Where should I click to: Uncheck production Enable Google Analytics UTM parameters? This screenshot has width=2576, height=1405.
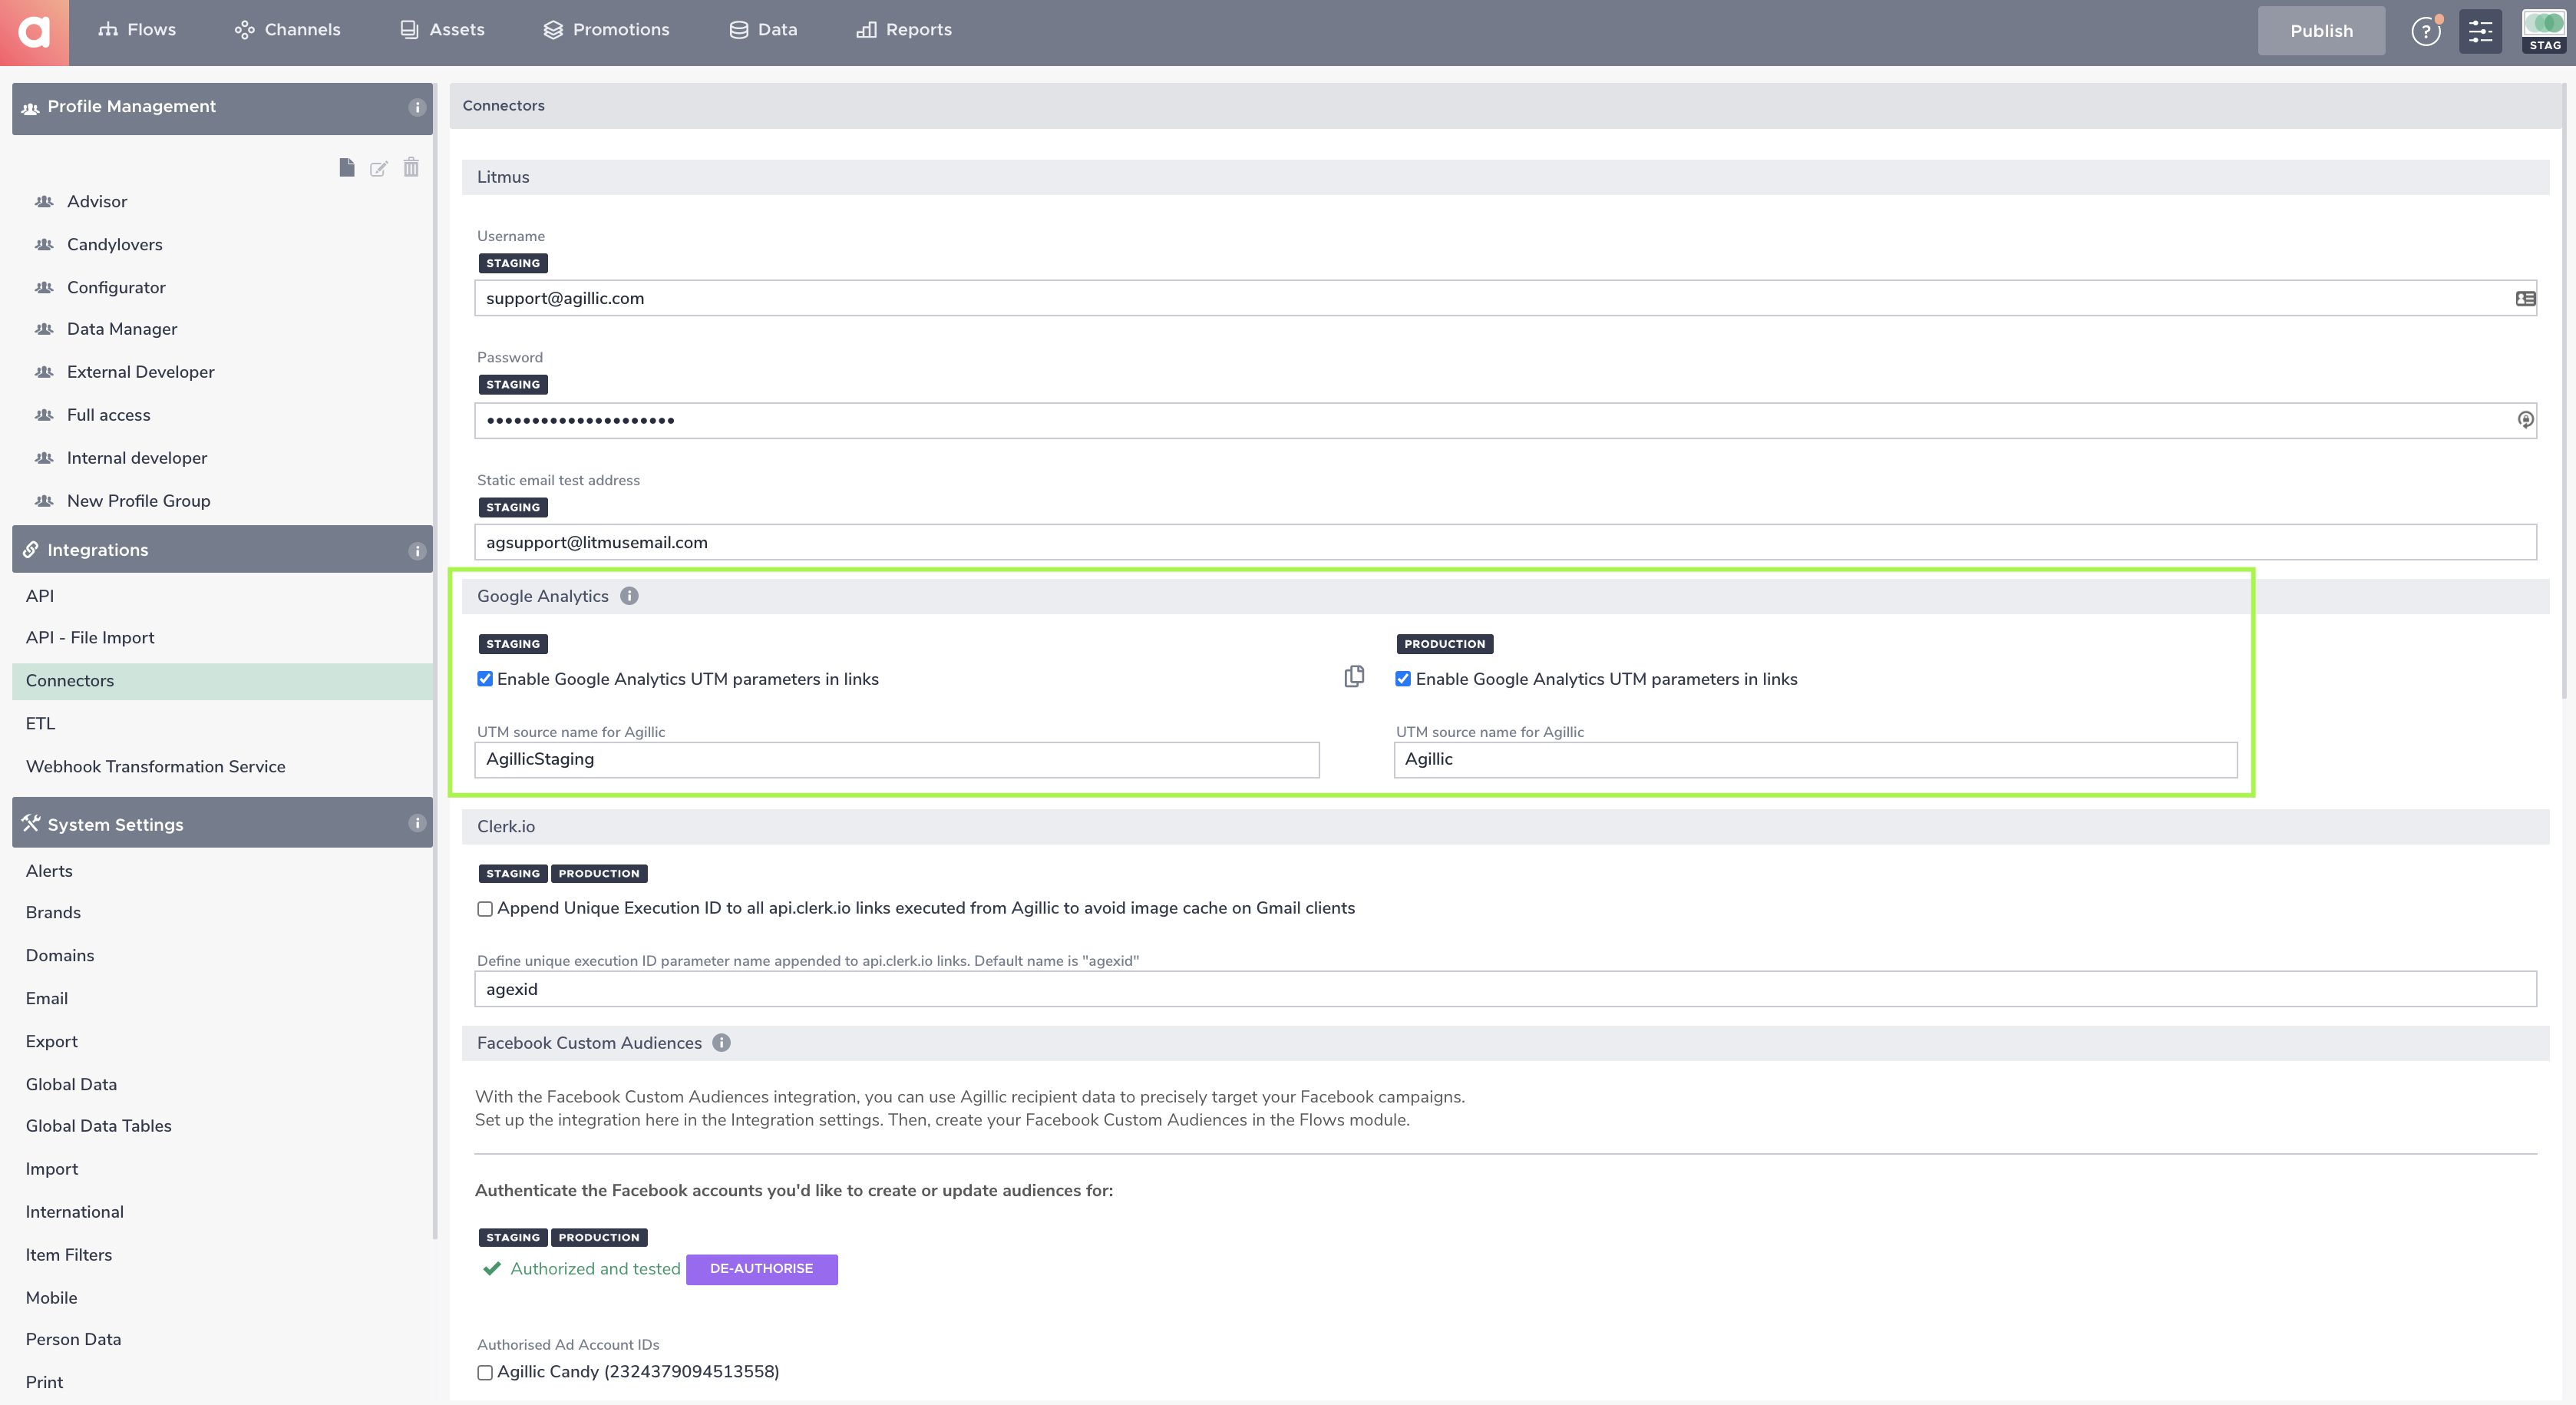pos(1403,679)
